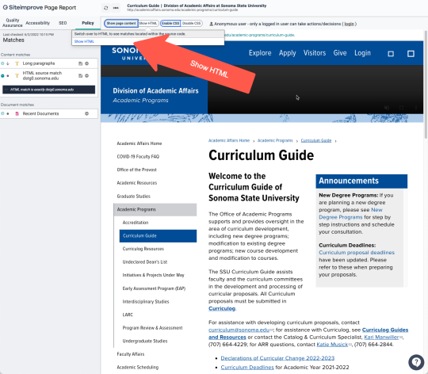This screenshot has width=428, height=374.
Task: Click the larger square icon in Sonoma header
Action: point(411,53)
